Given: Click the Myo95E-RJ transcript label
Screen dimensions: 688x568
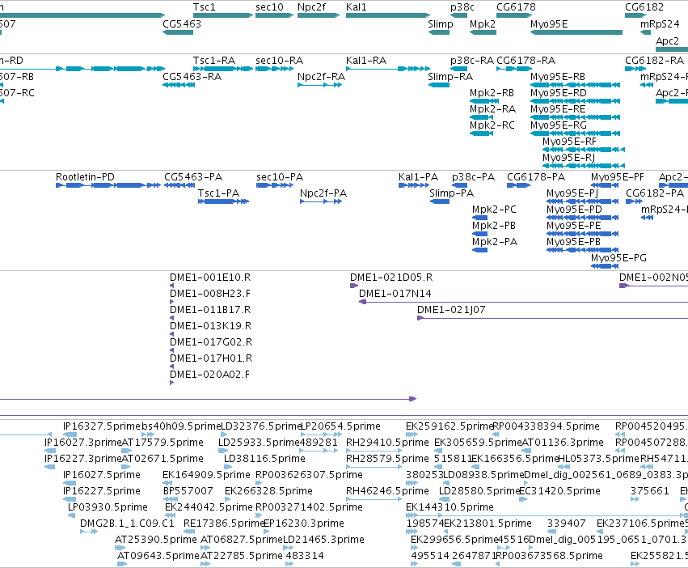Looking at the screenshot, I should (x=568, y=157).
